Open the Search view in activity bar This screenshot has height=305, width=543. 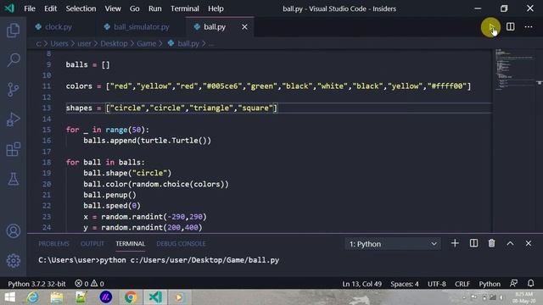click(x=14, y=60)
